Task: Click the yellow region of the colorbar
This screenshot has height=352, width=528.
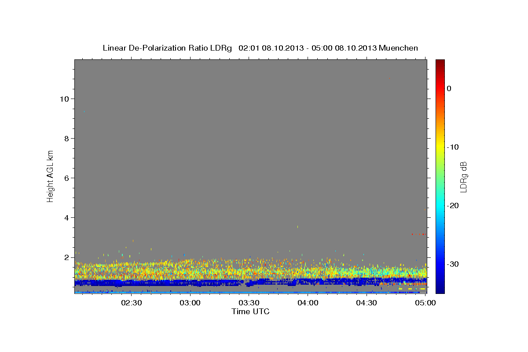Action: (440, 145)
